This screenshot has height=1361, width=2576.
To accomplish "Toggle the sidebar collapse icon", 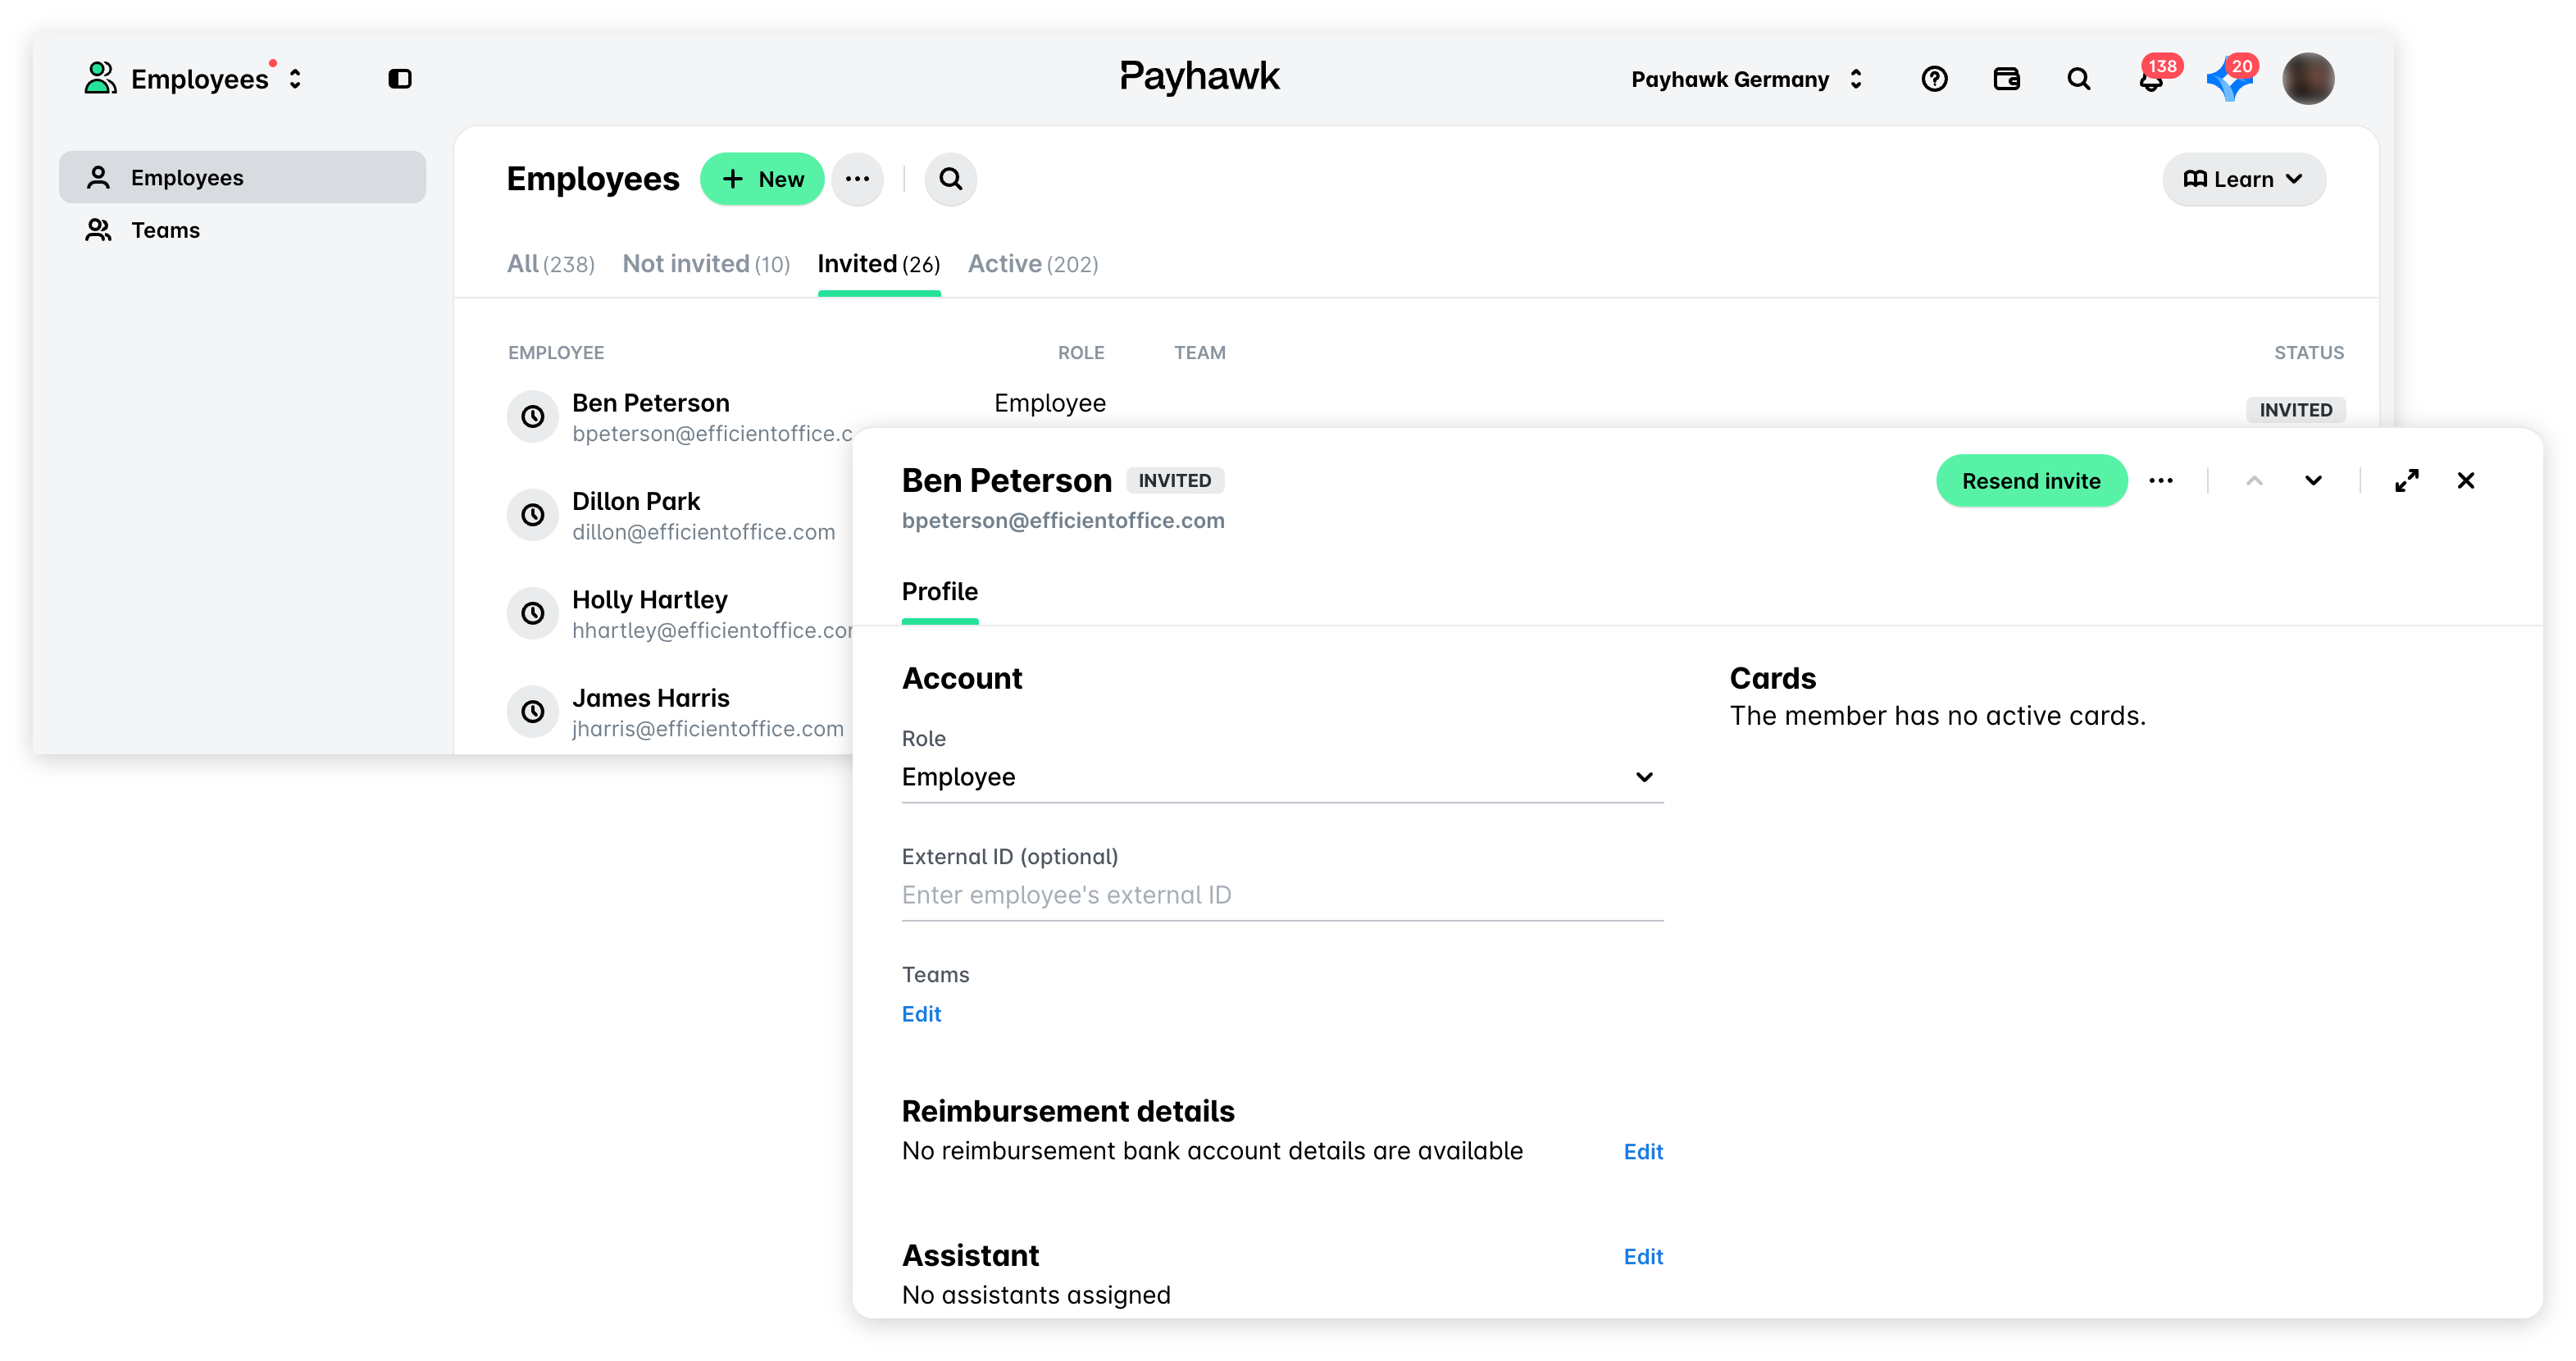I will (x=400, y=79).
